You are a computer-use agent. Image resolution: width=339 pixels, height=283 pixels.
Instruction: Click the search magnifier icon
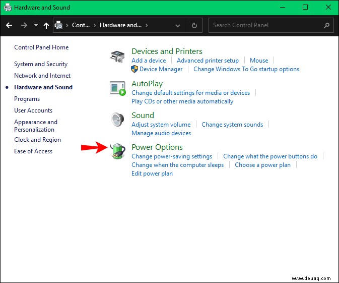tap(326, 25)
